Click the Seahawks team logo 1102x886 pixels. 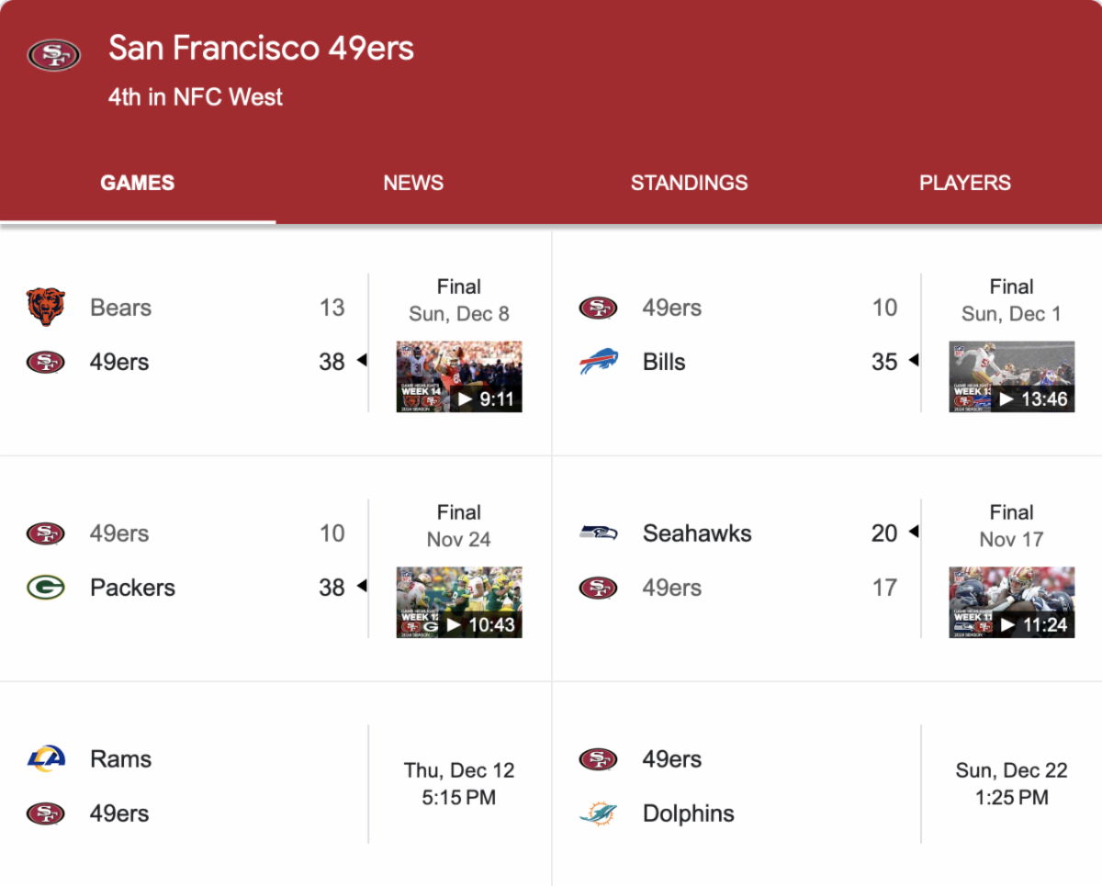[x=599, y=533]
